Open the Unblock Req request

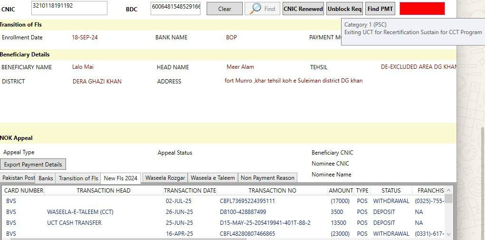[344, 9]
